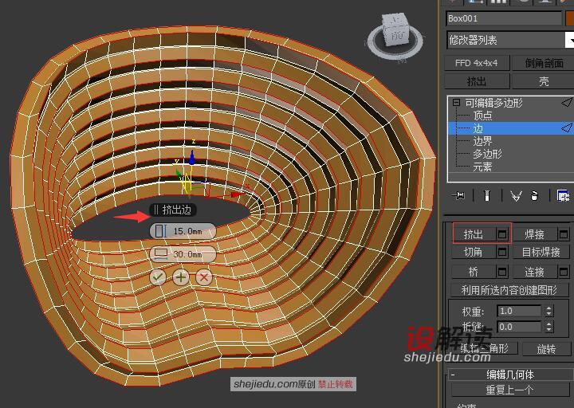Cancel extrude with caddy X
Image resolution: width=574 pixels, height=408 pixels.
click(204, 277)
